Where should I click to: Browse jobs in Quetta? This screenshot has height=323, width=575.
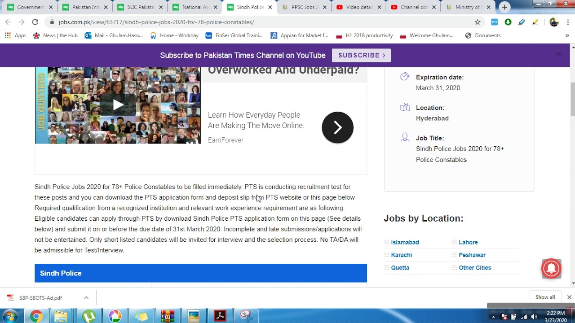pyautogui.click(x=400, y=268)
